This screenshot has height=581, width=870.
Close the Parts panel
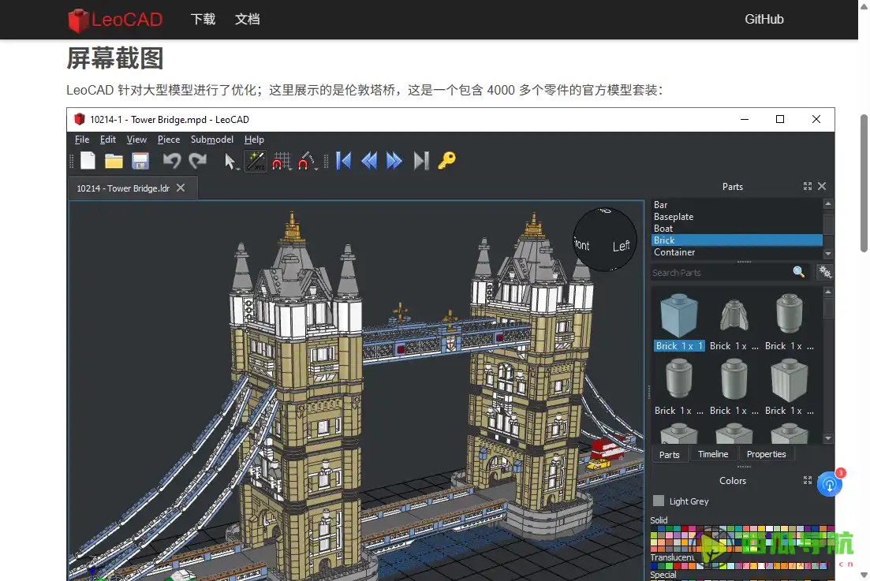click(x=822, y=186)
